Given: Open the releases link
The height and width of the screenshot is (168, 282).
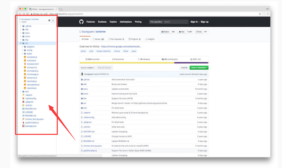Looking at the screenshot, I should [x=144, y=59].
